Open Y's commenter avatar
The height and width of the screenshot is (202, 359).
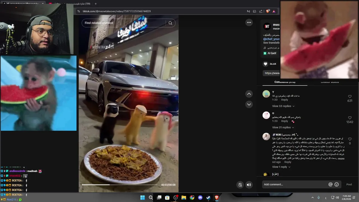point(266,94)
